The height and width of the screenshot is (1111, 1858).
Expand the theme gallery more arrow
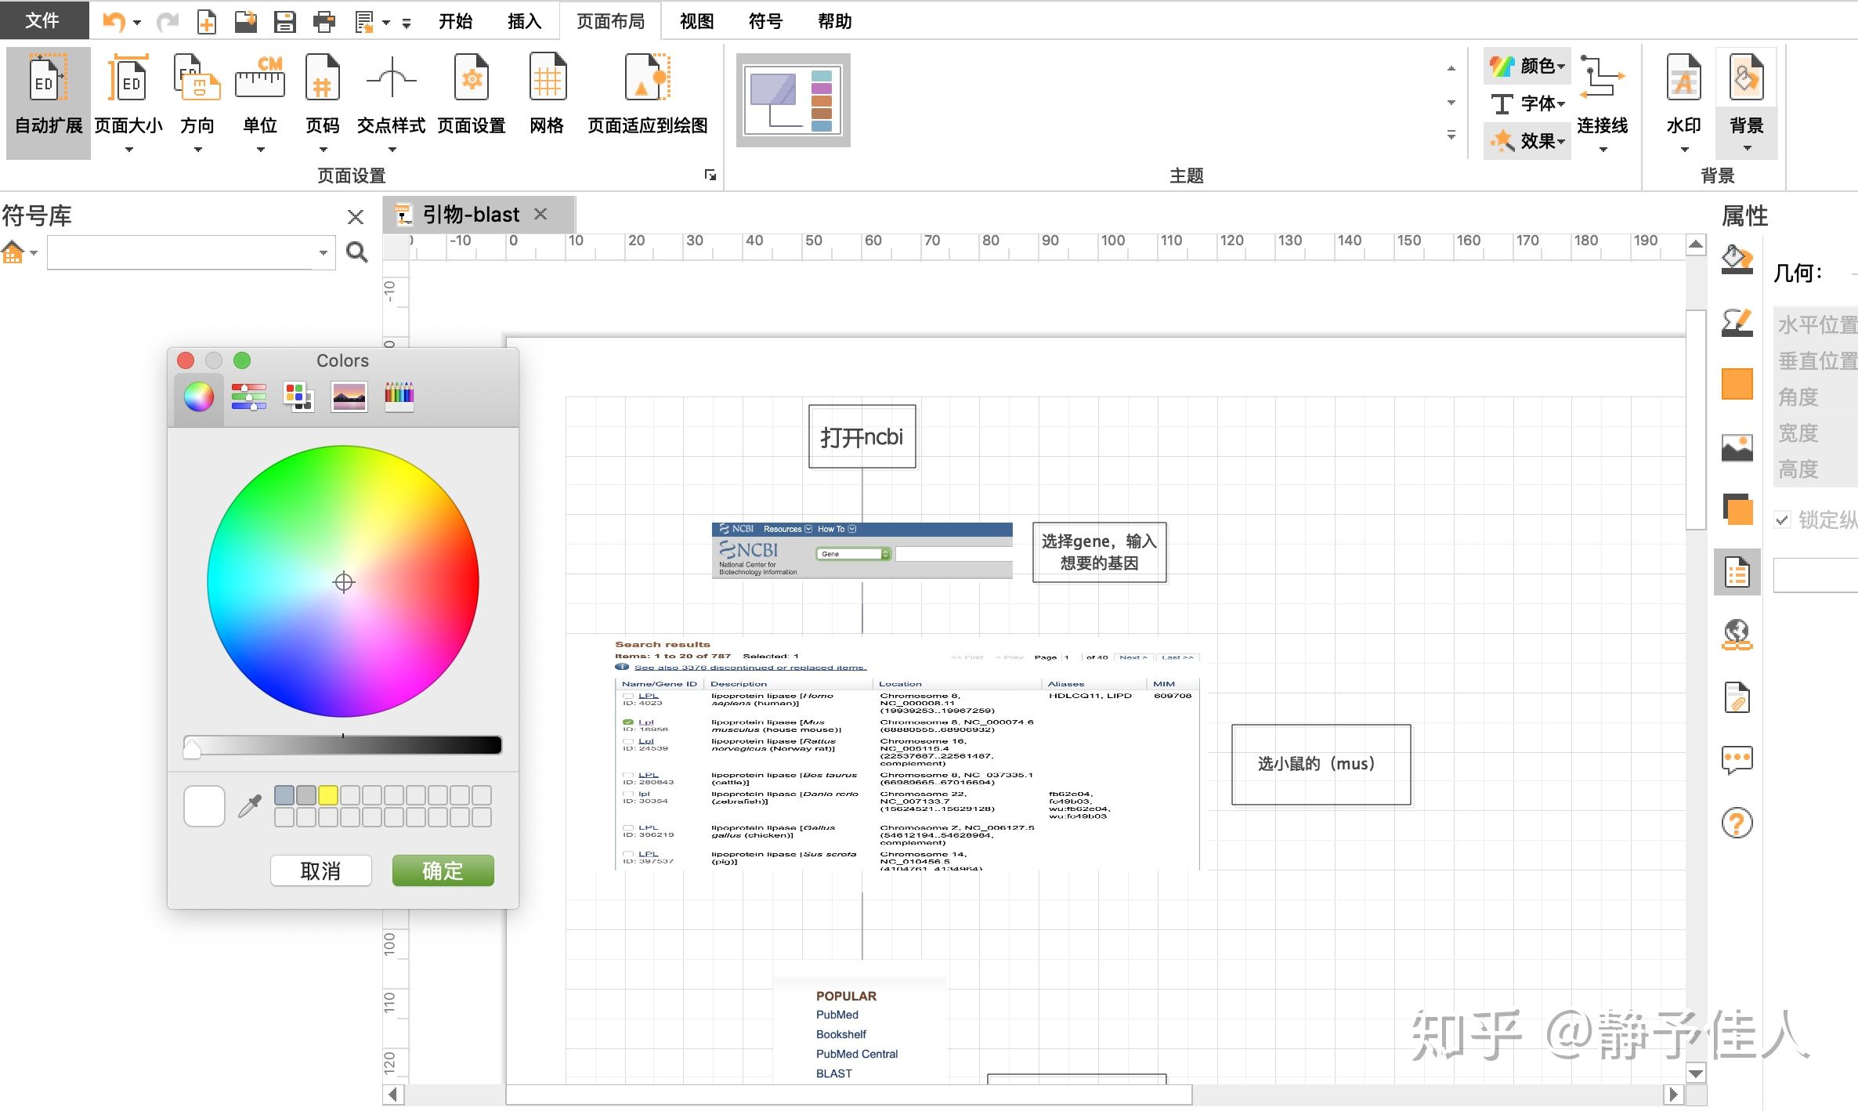coord(1451,136)
